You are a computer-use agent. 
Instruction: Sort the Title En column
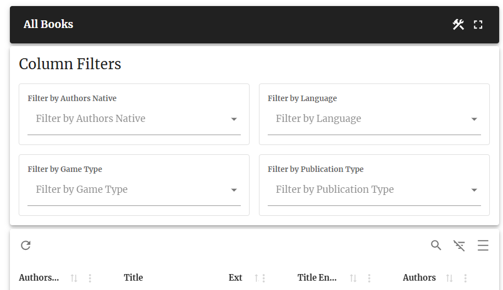(353, 278)
